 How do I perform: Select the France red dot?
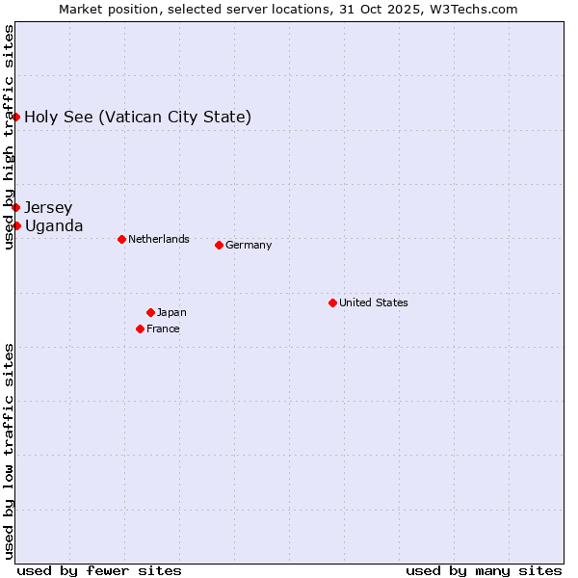click(x=140, y=328)
